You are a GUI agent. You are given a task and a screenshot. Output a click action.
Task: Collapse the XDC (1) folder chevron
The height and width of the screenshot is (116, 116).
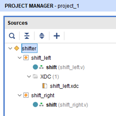pyautogui.click(x=29, y=77)
